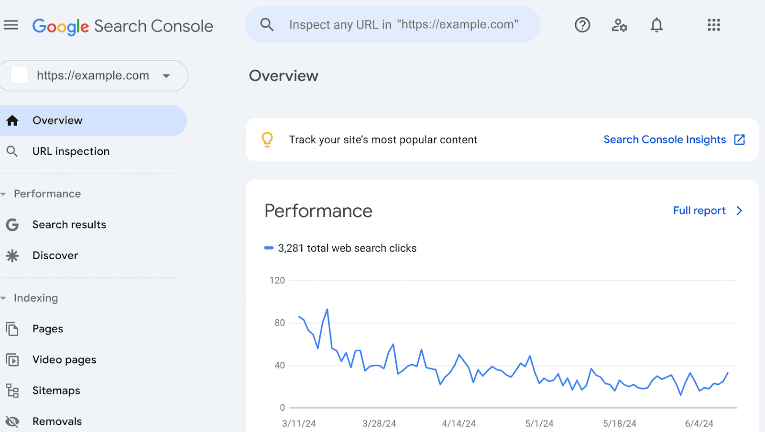Open the notifications bell
The height and width of the screenshot is (432, 765).
coord(656,25)
